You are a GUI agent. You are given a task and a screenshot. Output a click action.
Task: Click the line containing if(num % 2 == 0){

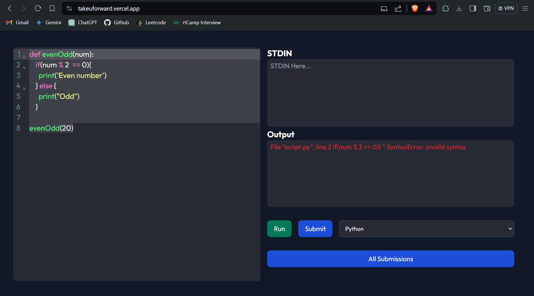pyautogui.click(x=63, y=65)
